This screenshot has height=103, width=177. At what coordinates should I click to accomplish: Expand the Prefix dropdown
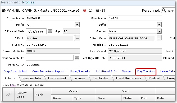tap(77, 25)
